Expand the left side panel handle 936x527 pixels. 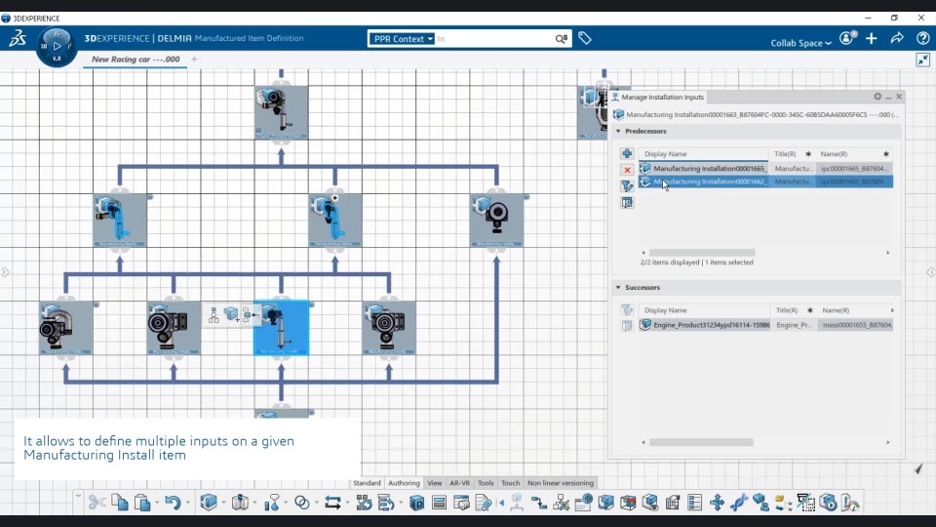click(x=6, y=272)
